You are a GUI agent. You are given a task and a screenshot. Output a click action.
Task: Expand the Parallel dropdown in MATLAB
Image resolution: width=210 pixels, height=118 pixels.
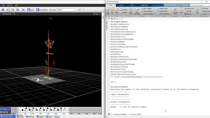[192, 14]
